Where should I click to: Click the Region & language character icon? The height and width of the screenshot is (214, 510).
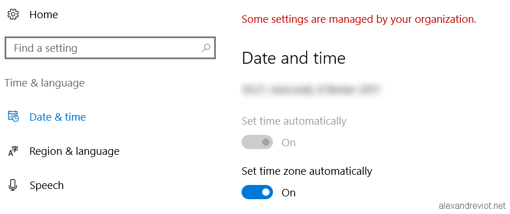coord(13,151)
